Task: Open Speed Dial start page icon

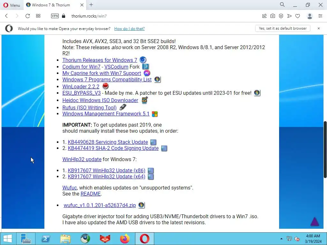Action: (x=38, y=16)
